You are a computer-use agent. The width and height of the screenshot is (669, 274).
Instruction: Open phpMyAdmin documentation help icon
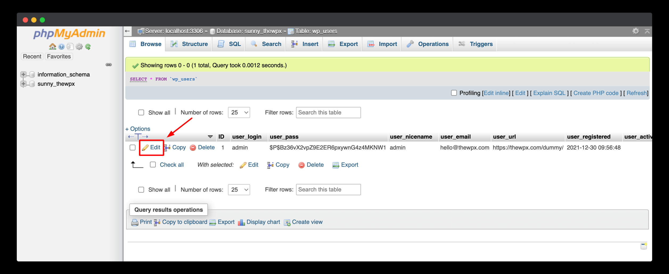(61, 47)
